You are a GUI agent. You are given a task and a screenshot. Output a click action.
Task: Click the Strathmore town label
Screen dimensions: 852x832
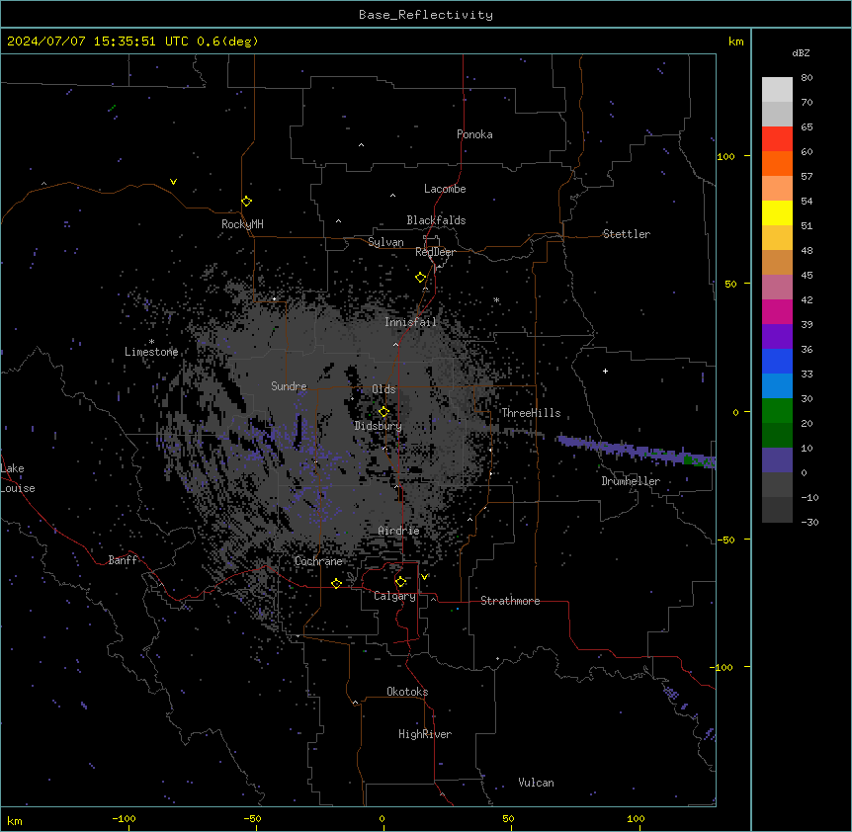click(510, 601)
